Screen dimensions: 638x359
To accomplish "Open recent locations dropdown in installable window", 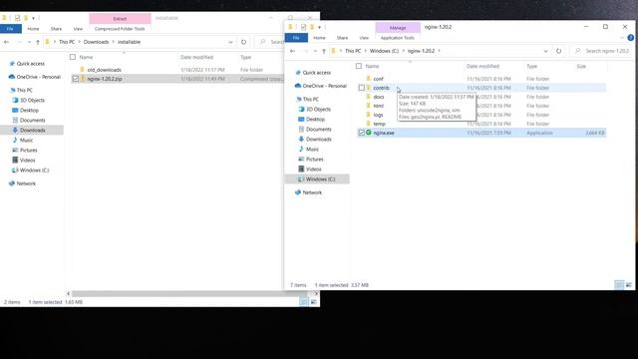I will click(x=29, y=42).
